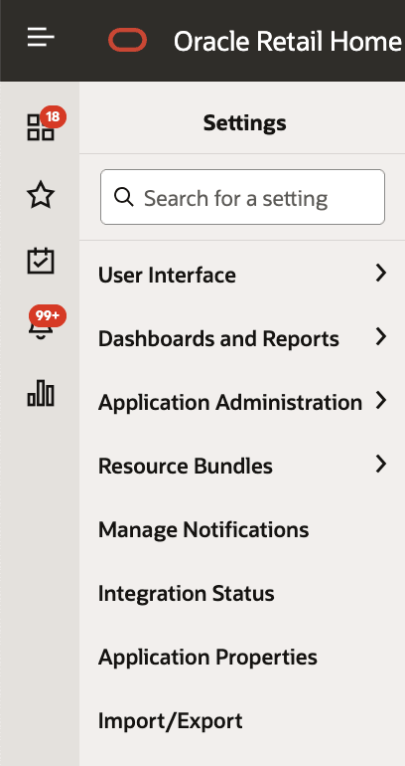Image resolution: width=405 pixels, height=766 pixels.
Task: Focus the Search for a setting field
Action: pos(243,197)
